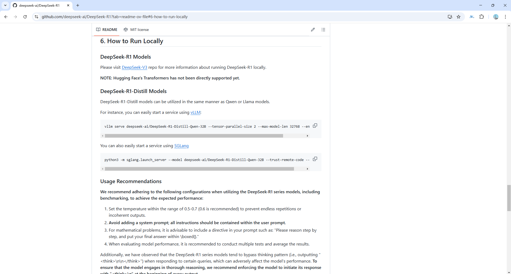This screenshot has width=511, height=274.
Task: View site information icon in address bar
Action: pos(36,17)
